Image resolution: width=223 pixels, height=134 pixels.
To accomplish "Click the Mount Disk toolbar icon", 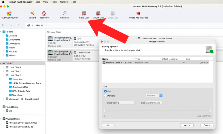I will pos(98,13).
